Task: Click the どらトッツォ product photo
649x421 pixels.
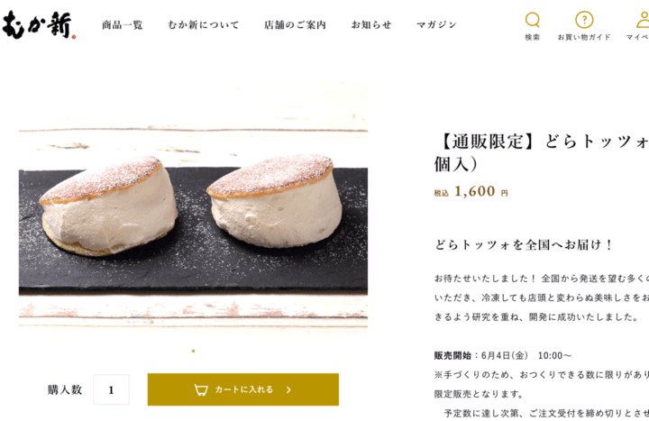Action: [193, 207]
